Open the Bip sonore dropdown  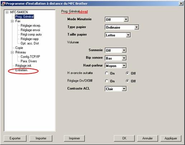(x=124, y=58)
